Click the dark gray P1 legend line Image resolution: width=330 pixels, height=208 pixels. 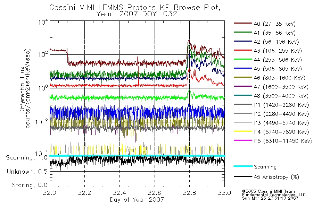pyautogui.click(x=243, y=104)
